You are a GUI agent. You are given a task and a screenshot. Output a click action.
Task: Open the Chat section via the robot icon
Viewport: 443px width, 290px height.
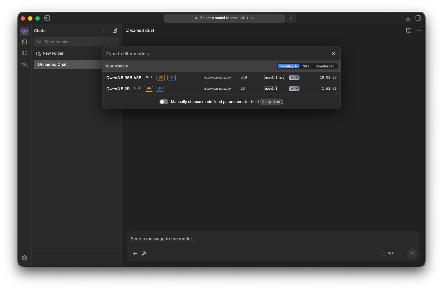pyautogui.click(x=25, y=31)
